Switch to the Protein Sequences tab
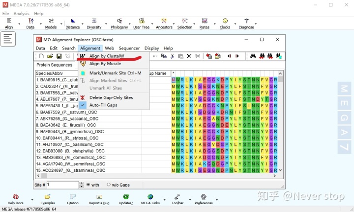Screen dimensions: 354x212 [x=55, y=65]
